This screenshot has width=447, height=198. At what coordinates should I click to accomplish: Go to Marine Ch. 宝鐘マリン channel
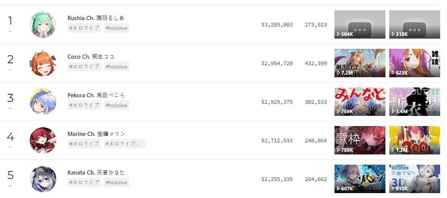(96, 134)
